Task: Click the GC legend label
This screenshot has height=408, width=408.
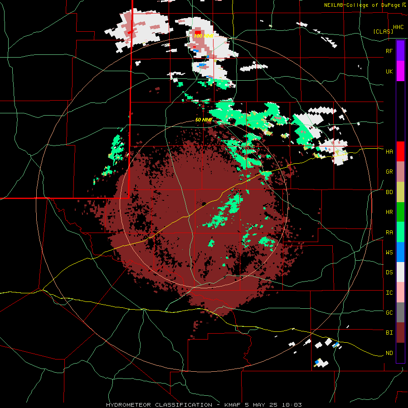Action: pos(389,313)
